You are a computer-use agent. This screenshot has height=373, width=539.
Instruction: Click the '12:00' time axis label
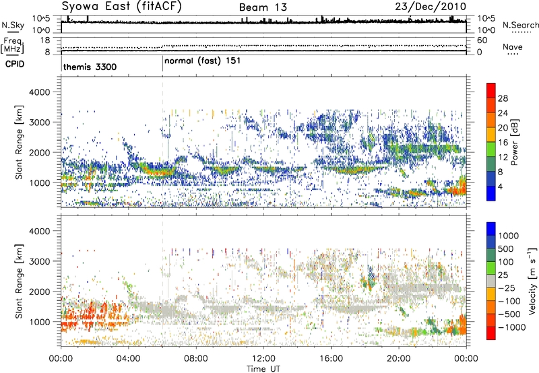coord(263,359)
